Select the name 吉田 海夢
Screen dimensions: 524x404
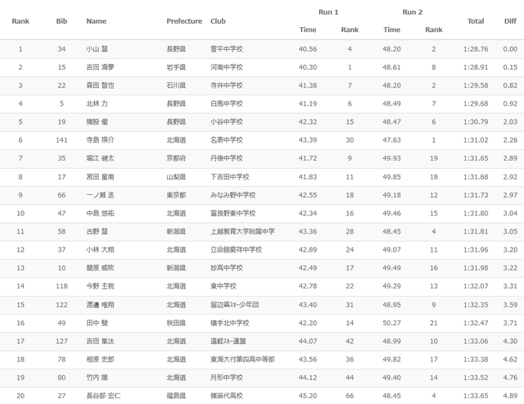click(100, 67)
